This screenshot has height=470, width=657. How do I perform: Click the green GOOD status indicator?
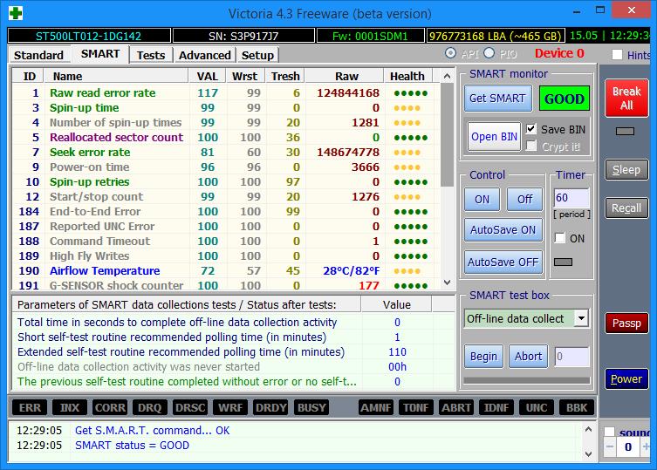point(564,99)
